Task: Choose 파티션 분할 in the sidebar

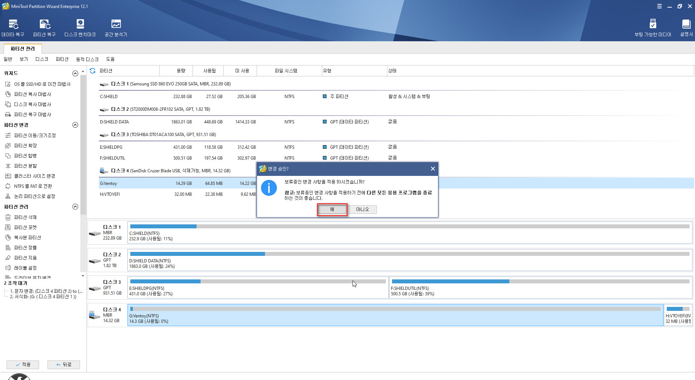Action: 21,166
